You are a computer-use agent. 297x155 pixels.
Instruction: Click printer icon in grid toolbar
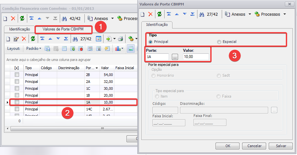121,39
